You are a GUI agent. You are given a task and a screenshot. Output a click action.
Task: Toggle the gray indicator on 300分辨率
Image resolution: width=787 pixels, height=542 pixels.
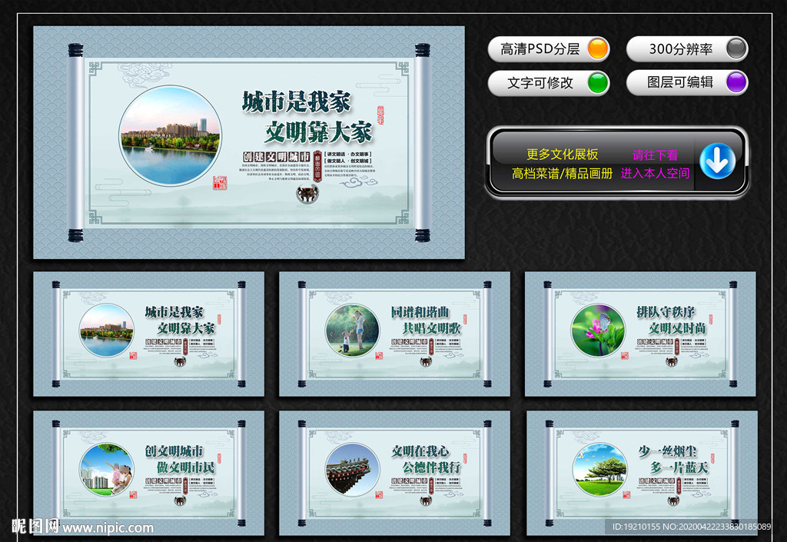[x=736, y=48]
